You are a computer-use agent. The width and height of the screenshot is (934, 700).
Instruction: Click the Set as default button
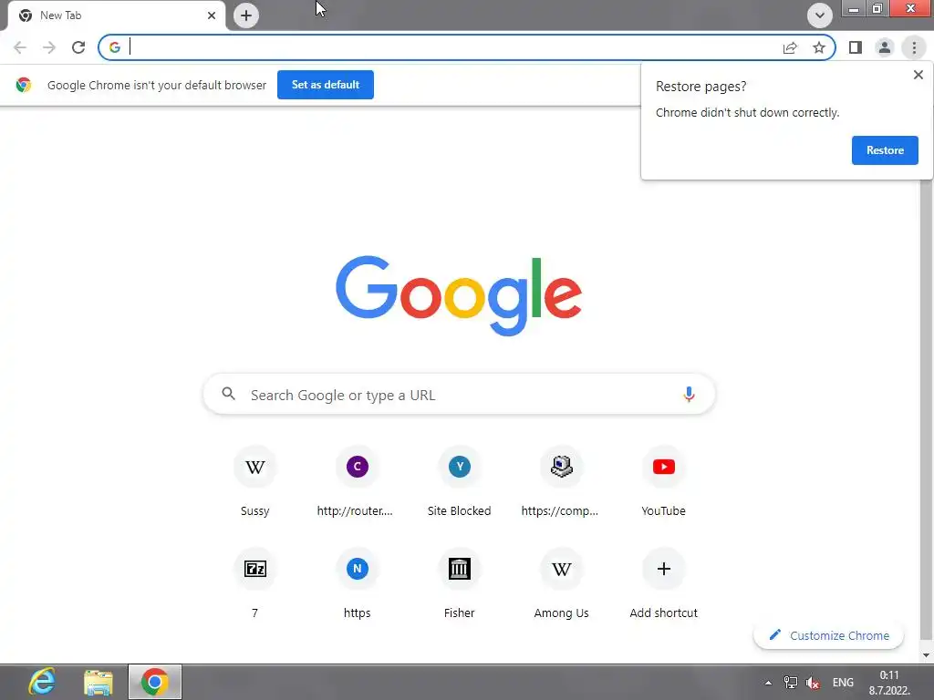coord(326,85)
